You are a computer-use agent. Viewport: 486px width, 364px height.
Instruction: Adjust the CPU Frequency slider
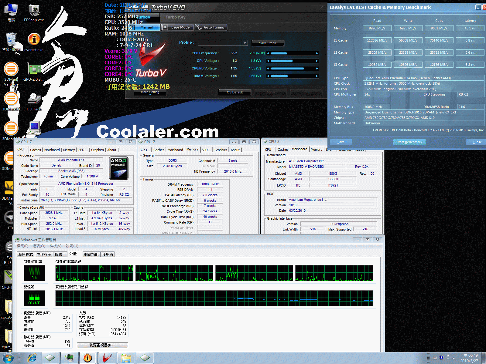[292, 53]
